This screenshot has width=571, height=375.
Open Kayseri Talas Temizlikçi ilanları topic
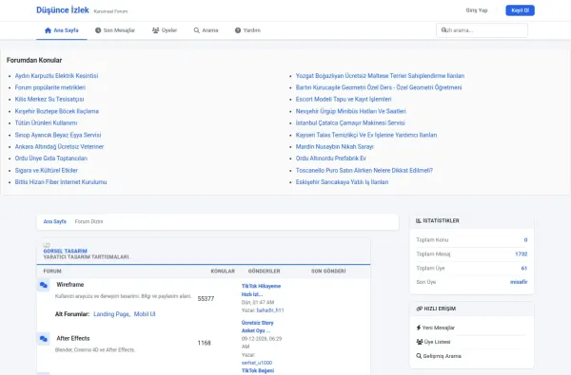tap(366, 135)
